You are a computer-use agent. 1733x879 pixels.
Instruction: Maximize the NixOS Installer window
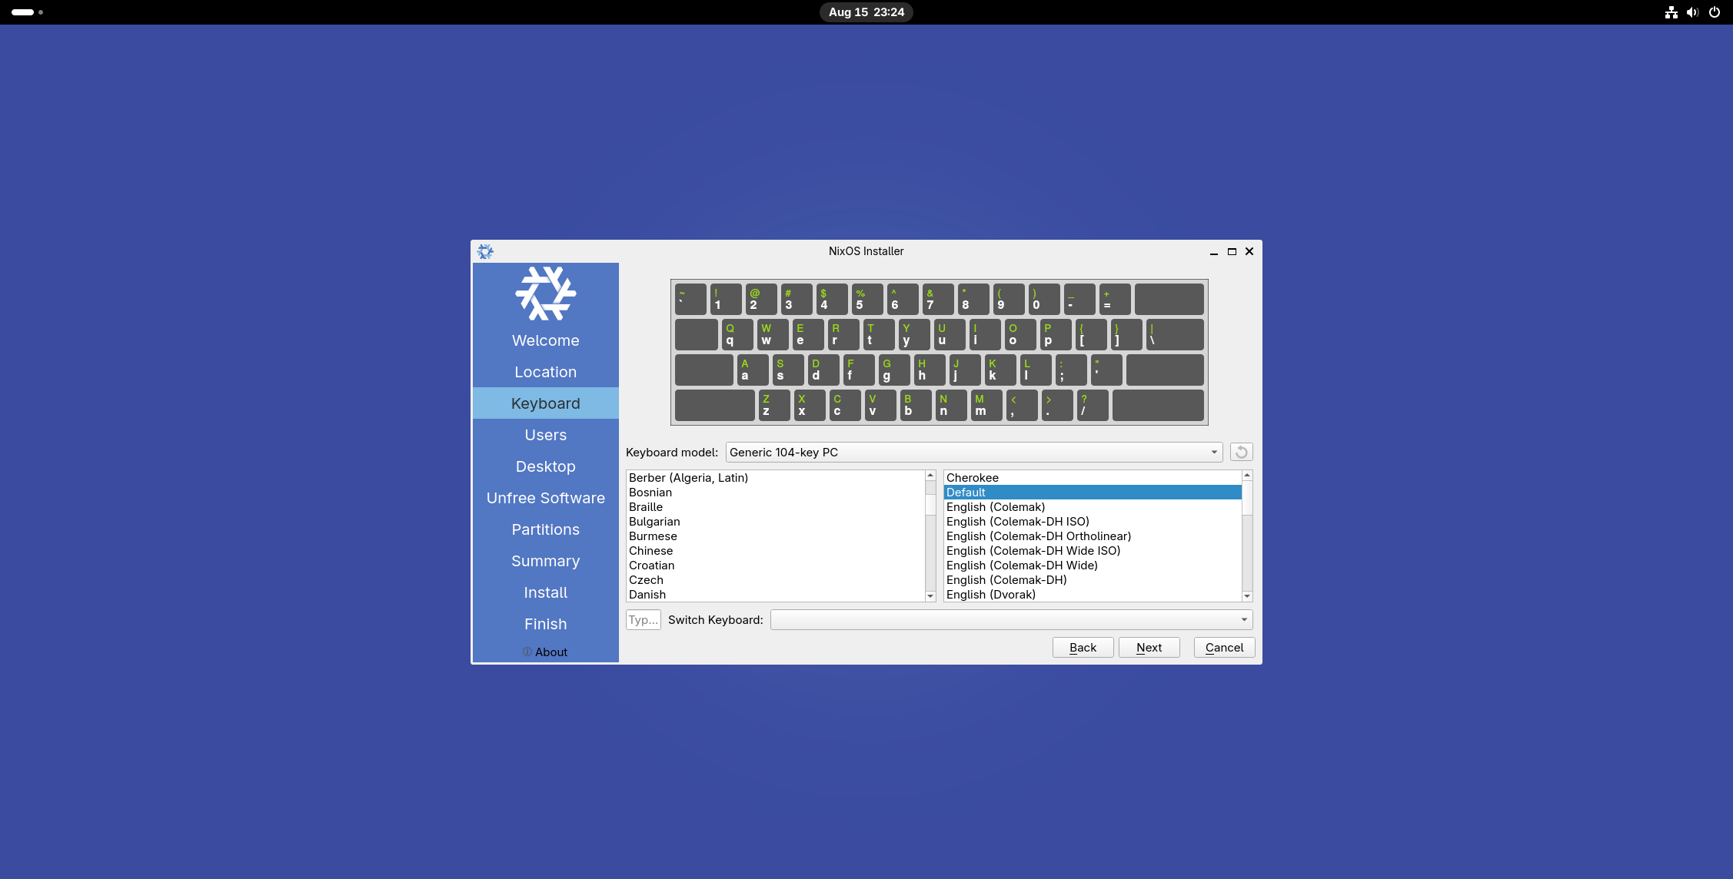[x=1232, y=251]
